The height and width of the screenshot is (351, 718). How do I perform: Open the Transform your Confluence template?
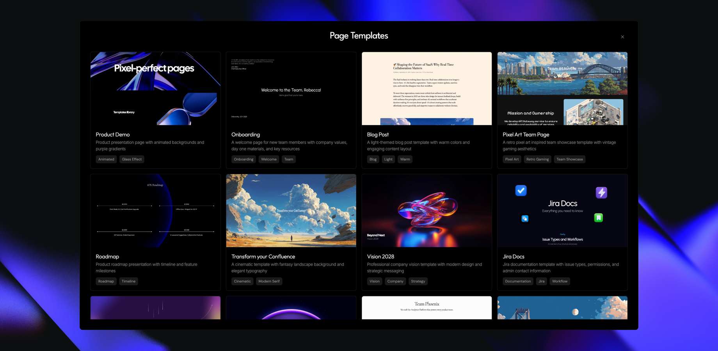coord(291,211)
